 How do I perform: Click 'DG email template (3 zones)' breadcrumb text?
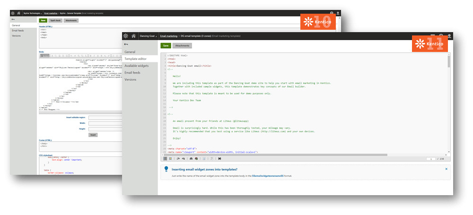click(196, 36)
